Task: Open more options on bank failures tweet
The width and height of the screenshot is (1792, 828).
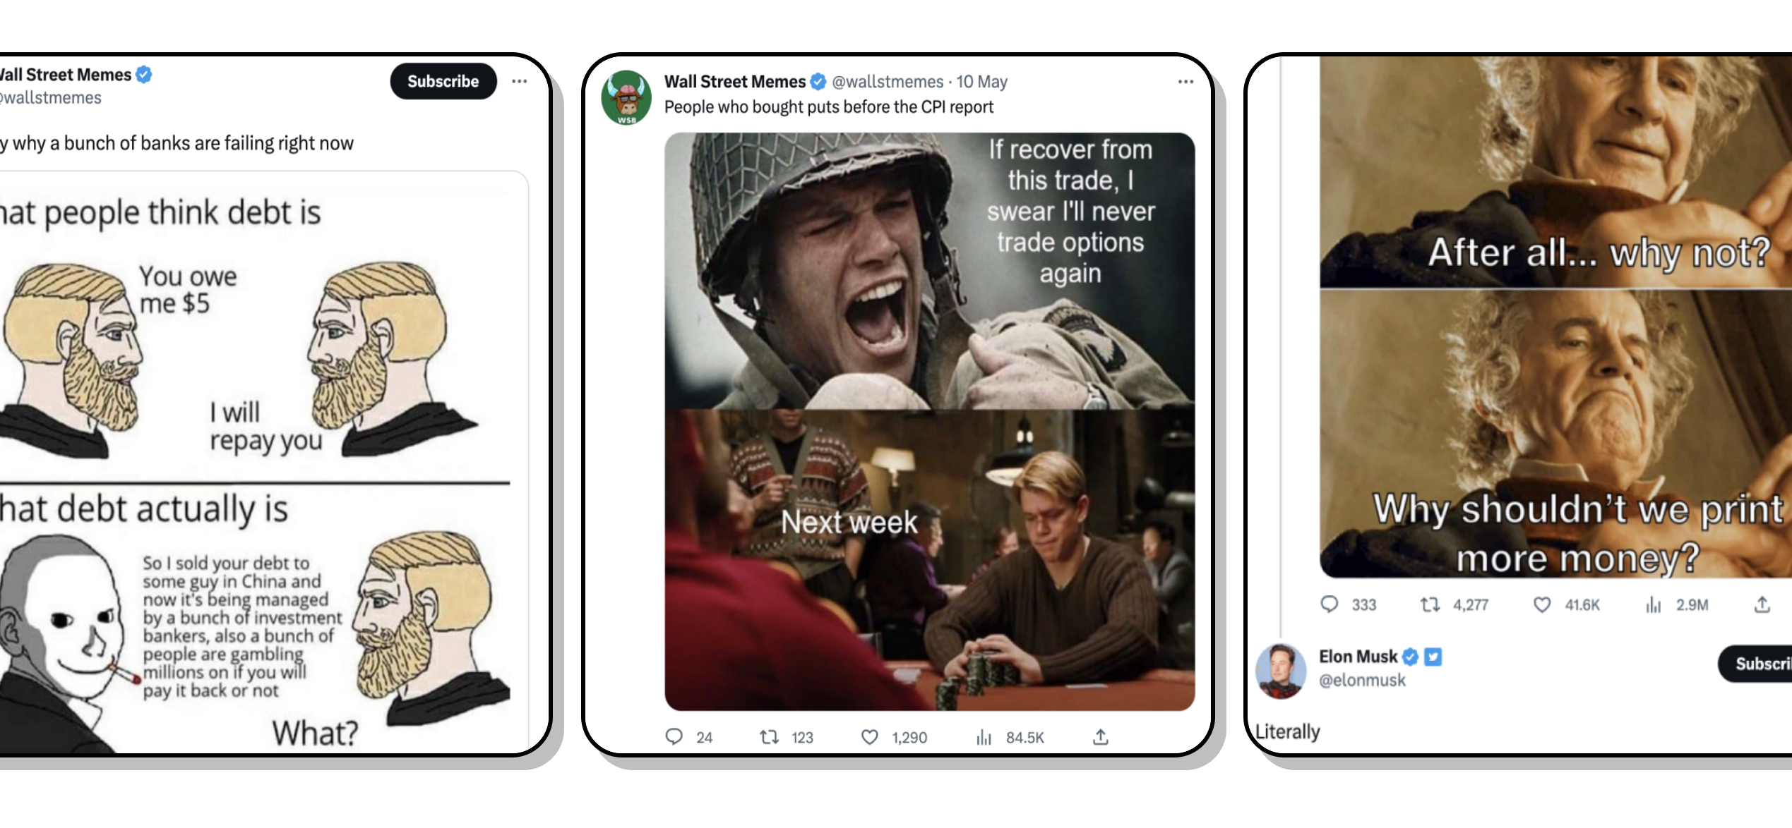Action: pos(520,82)
